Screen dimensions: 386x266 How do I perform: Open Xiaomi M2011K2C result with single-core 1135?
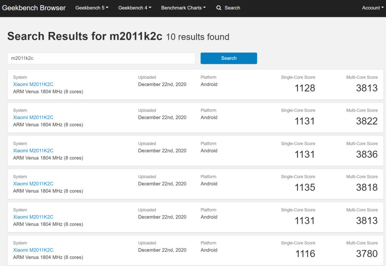coord(33,184)
